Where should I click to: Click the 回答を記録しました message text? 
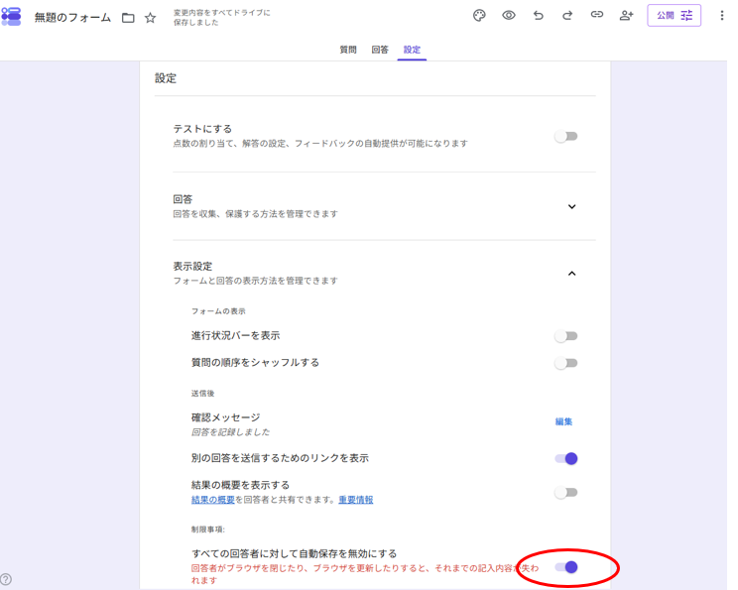tap(230, 432)
